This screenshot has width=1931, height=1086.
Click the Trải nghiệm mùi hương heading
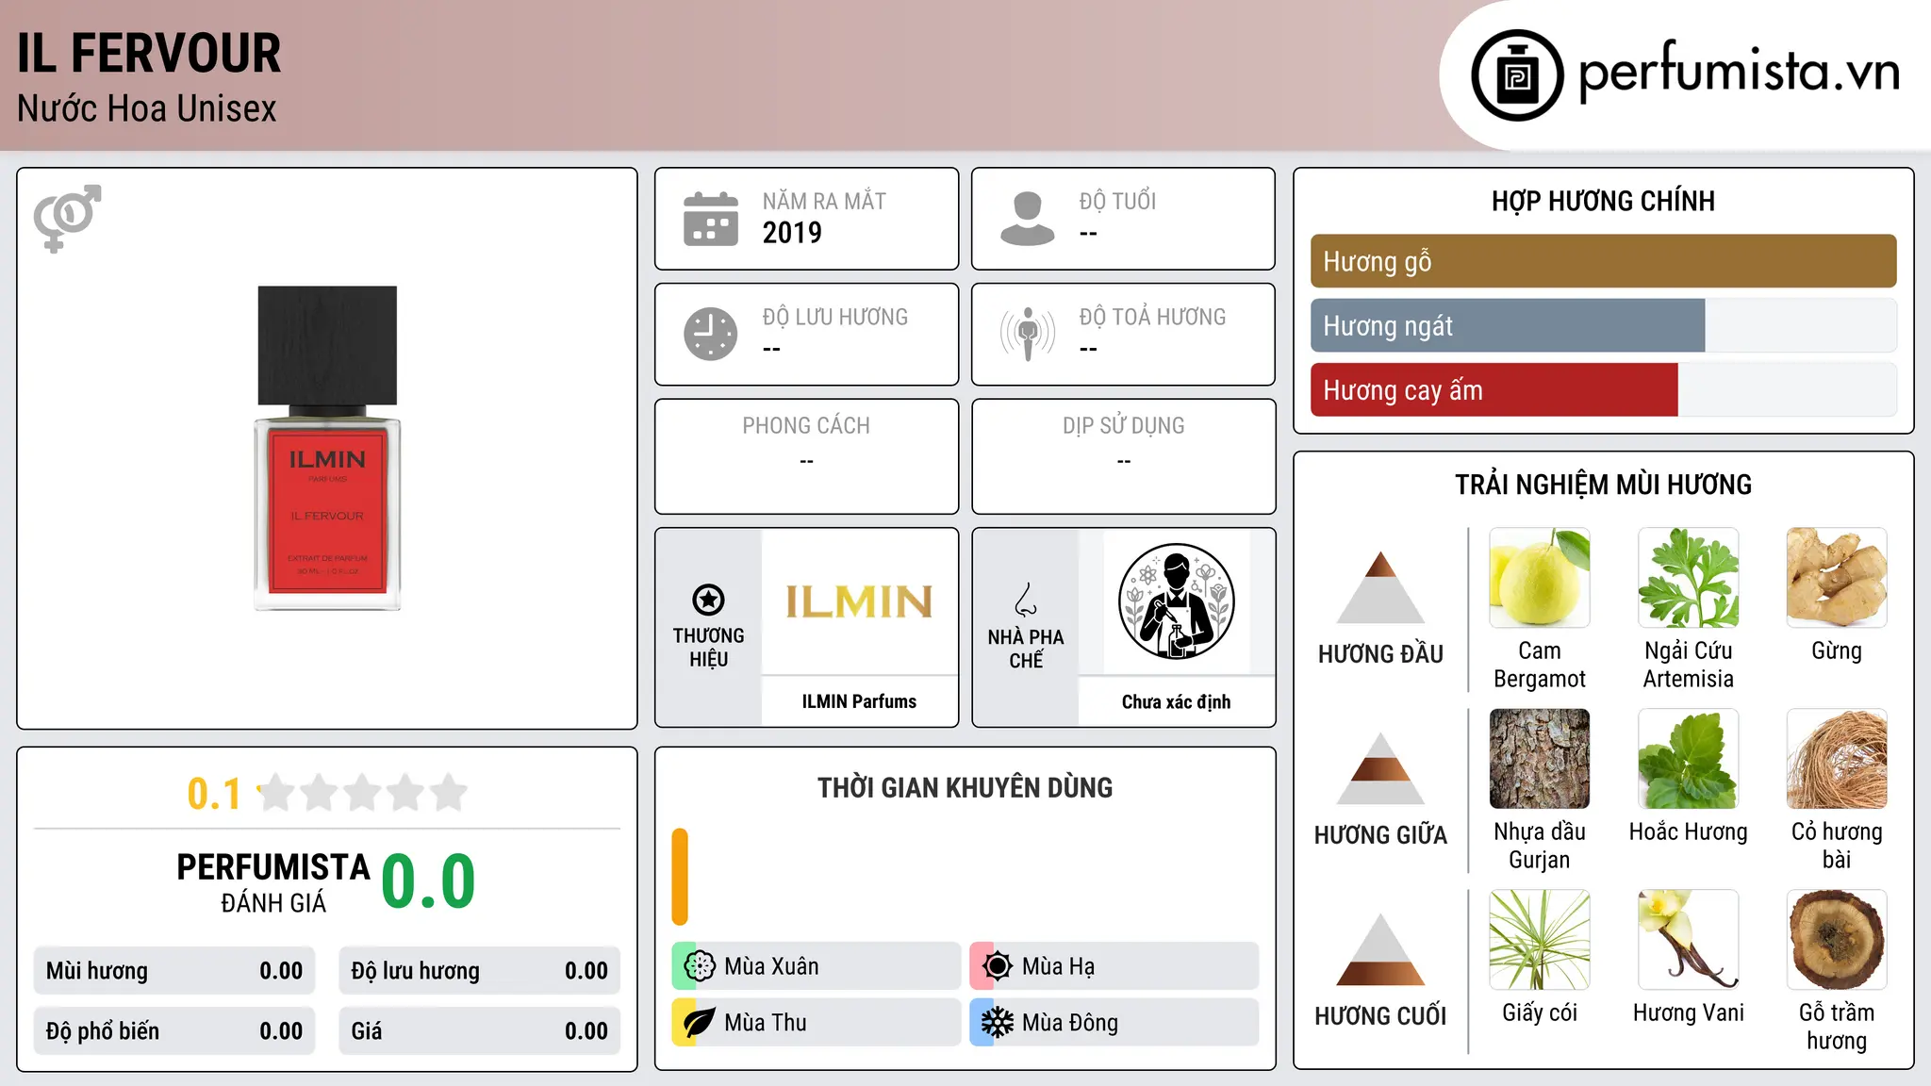1603,485
